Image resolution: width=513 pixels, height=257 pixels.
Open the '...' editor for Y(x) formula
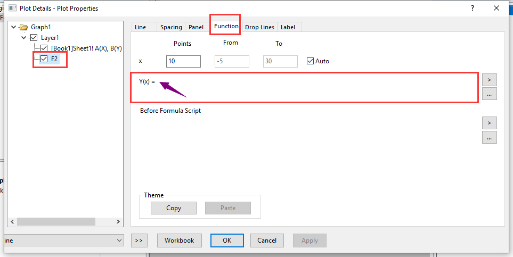tap(488, 94)
